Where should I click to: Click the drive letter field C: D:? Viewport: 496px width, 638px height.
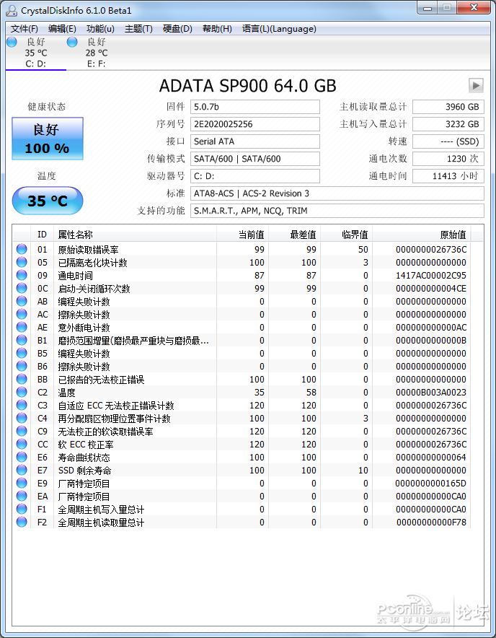pyautogui.click(x=255, y=176)
